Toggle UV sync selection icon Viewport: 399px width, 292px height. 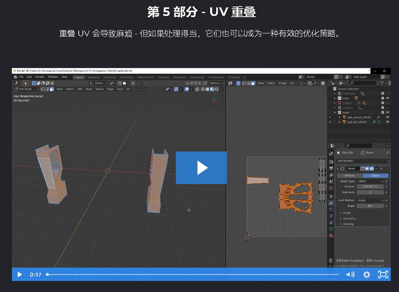[238, 83]
